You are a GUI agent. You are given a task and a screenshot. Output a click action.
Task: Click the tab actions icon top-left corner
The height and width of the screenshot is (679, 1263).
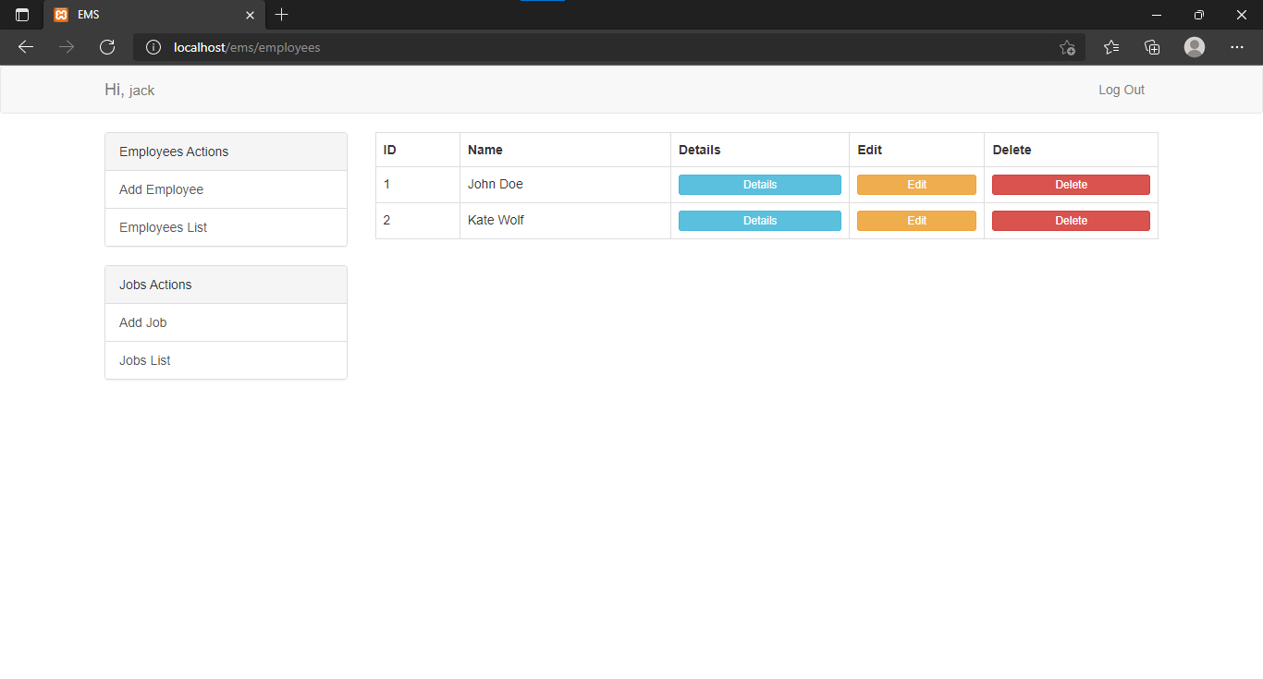tap(21, 15)
